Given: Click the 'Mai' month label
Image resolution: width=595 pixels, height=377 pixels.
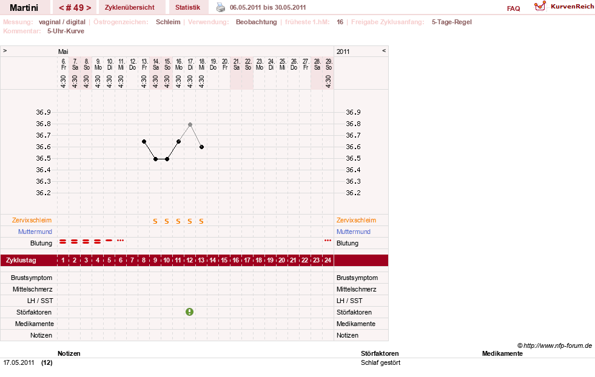Looking at the screenshot, I should pyautogui.click(x=63, y=52).
